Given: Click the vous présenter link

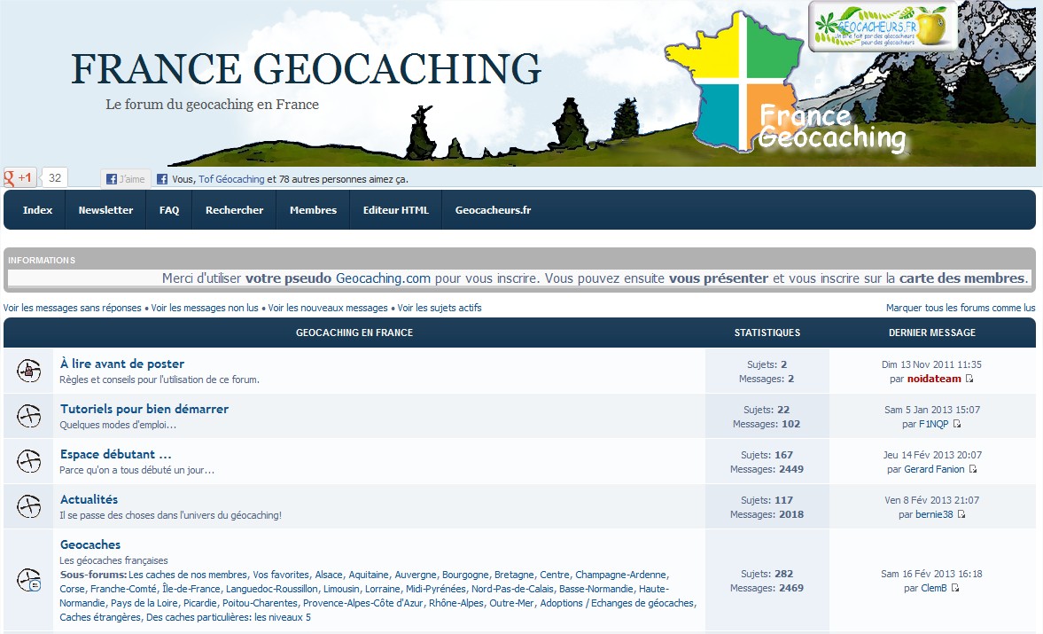Looking at the screenshot, I should pyautogui.click(x=719, y=278).
